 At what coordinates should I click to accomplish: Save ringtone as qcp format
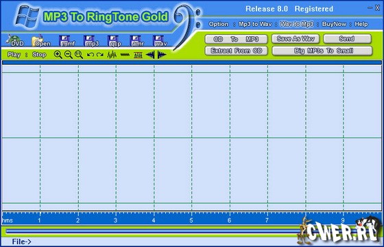point(115,41)
